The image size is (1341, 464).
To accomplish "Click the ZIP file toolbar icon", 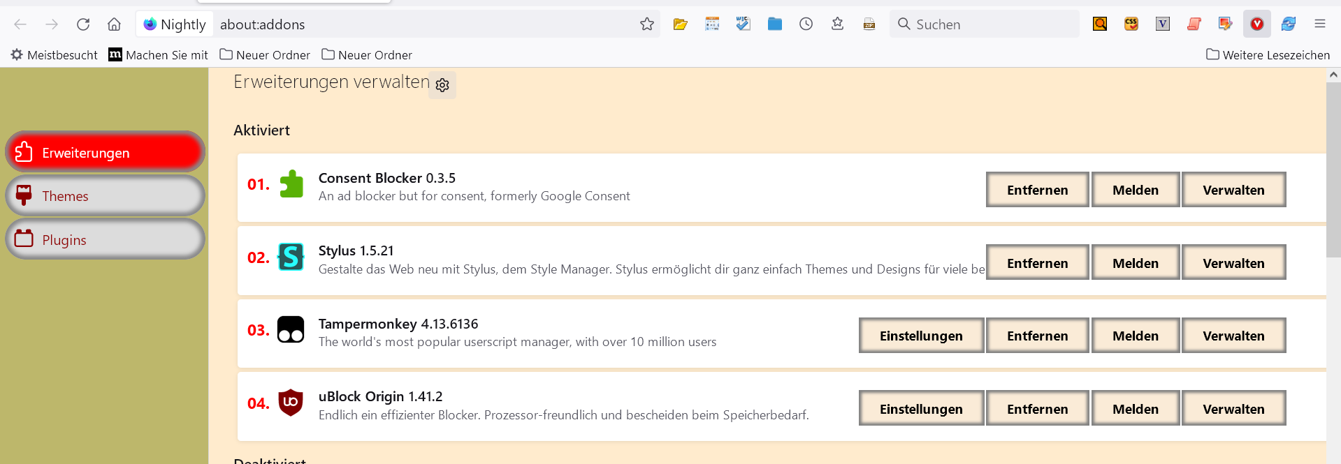I will [x=869, y=24].
